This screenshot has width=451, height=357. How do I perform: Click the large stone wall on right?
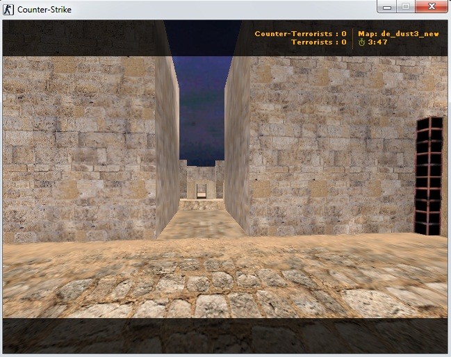click(x=327, y=146)
